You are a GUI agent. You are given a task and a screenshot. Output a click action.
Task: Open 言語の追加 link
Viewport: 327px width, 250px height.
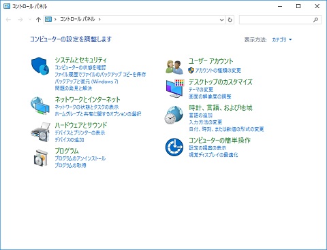coord(200,115)
